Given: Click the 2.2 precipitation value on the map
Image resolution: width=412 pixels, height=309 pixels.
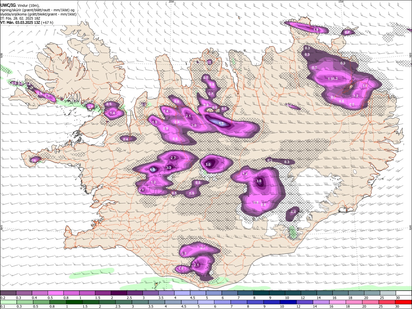Looking at the screenshot, I should pos(173,157).
